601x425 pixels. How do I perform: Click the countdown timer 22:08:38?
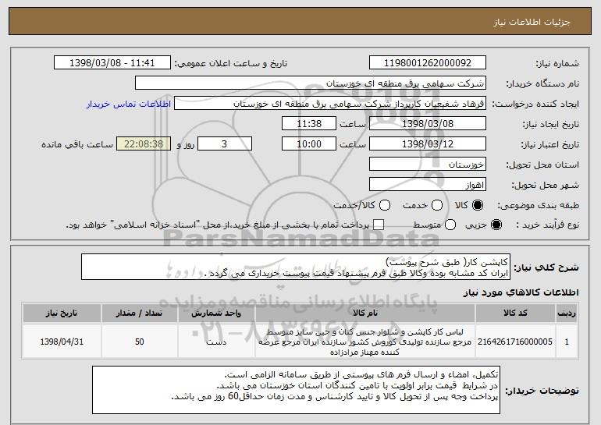tap(144, 144)
